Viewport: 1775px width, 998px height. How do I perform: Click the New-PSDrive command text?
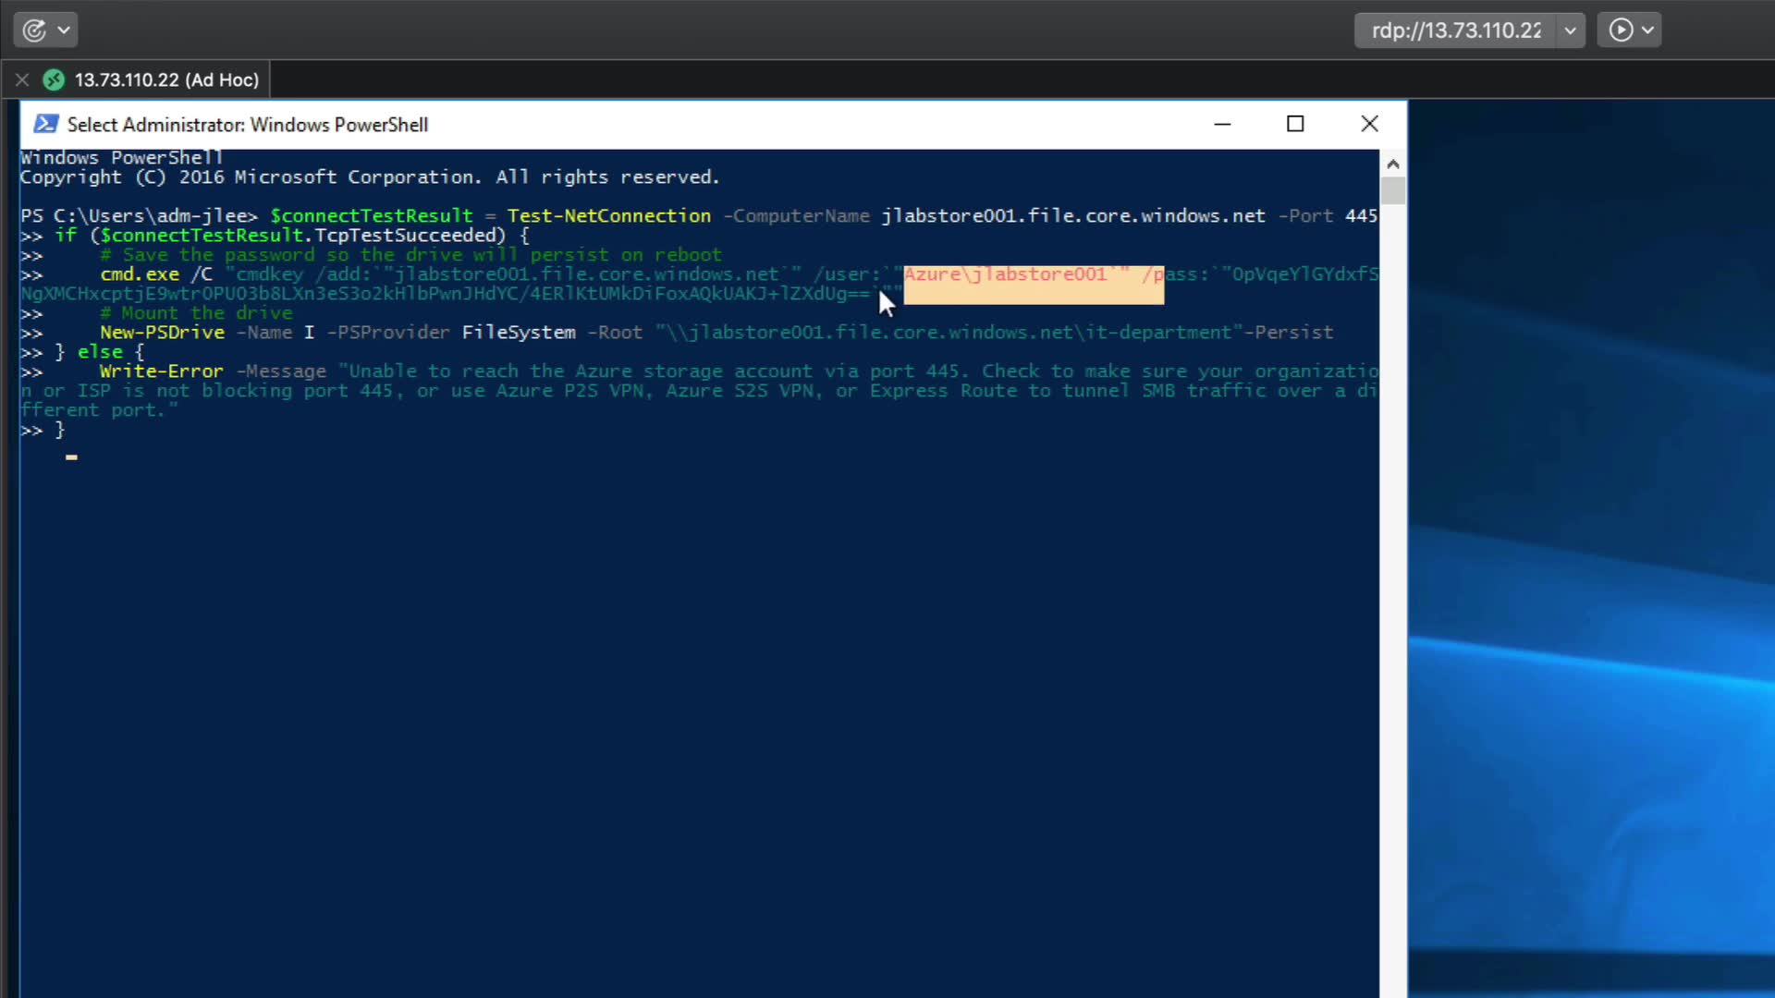click(162, 332)
